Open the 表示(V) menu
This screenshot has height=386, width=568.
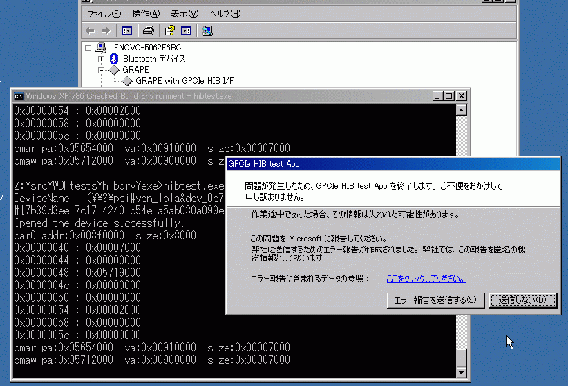184,14
